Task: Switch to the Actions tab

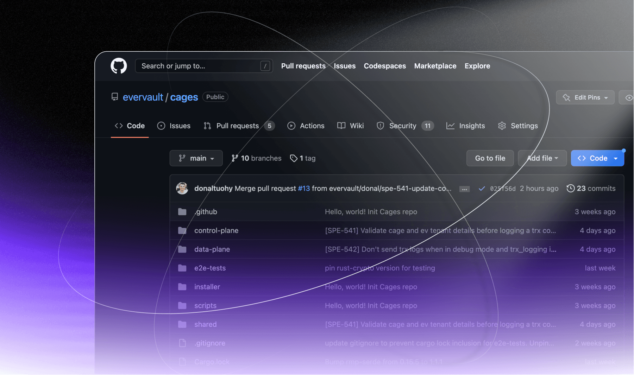Action: 306,126
